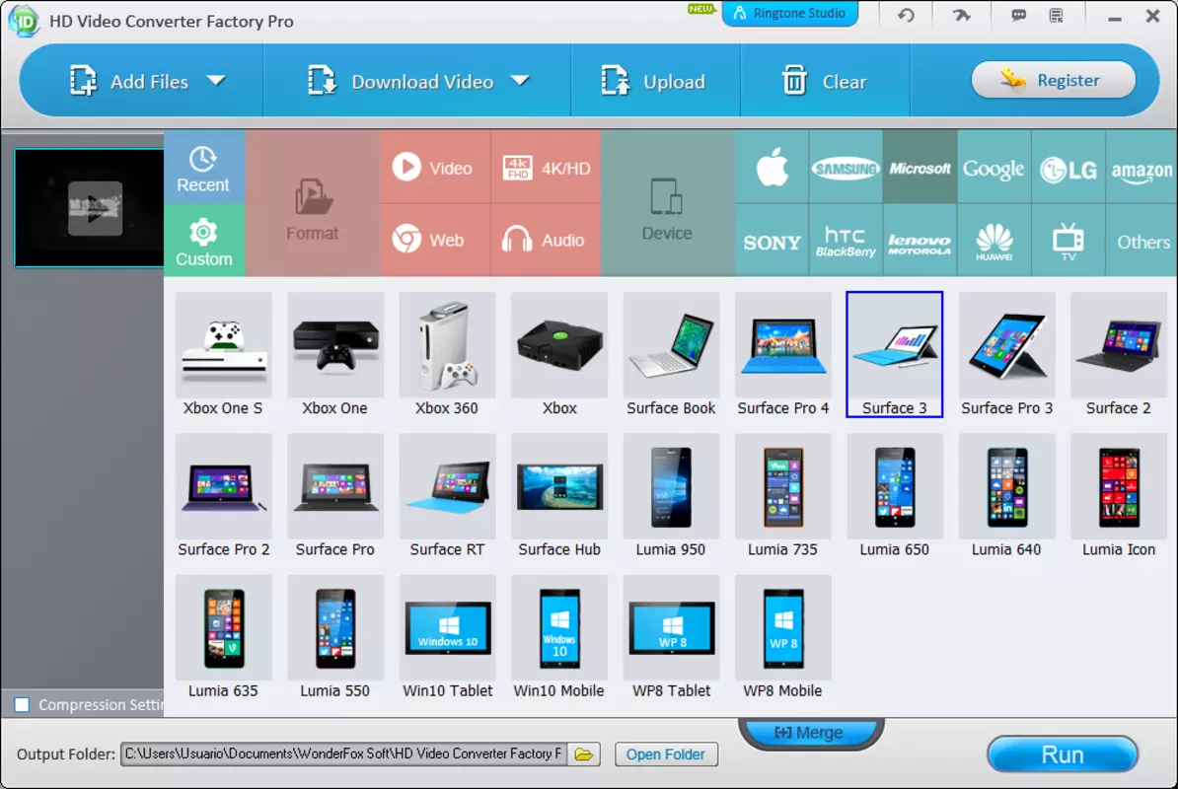Browse for output folder icon
The image size is (1178, 789).
tap(584, 753)
